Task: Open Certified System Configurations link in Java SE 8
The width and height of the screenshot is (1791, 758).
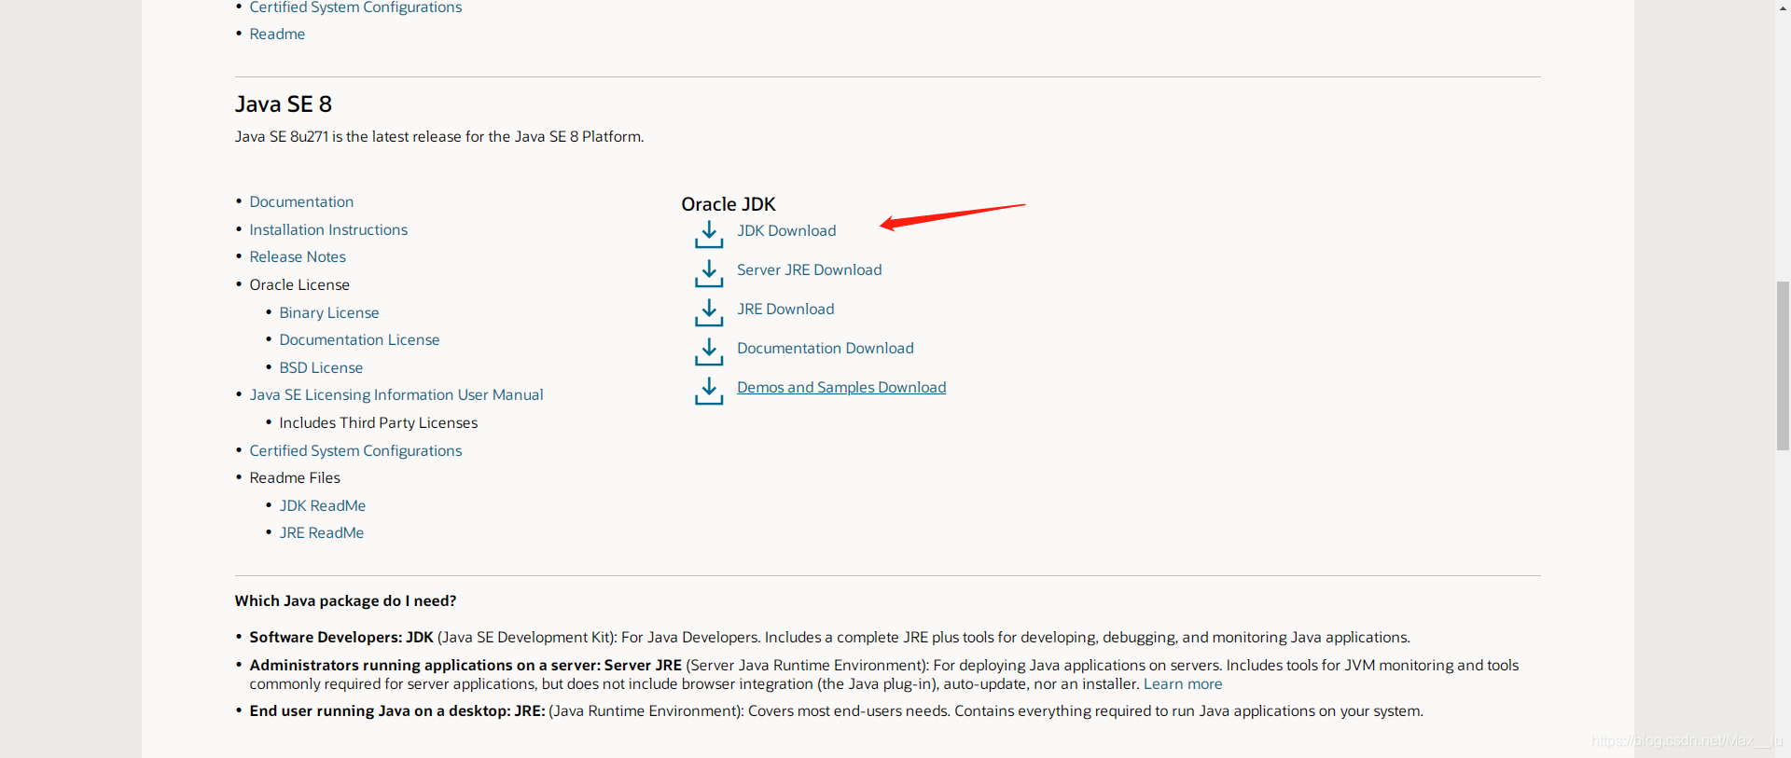Action: coord(355,450)
